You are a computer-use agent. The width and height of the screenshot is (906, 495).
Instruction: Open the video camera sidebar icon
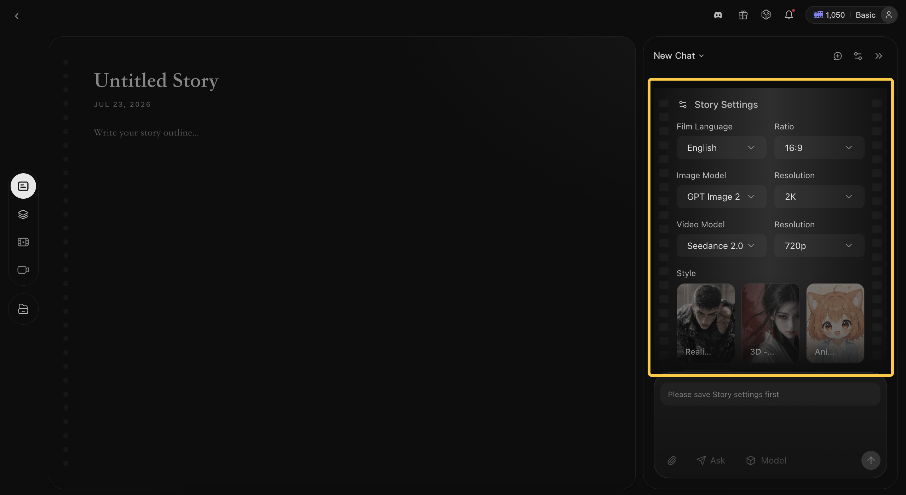click(23, 270)
